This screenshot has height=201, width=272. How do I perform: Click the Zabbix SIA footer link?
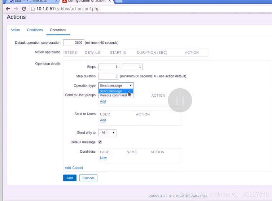[x=199, y=196]
